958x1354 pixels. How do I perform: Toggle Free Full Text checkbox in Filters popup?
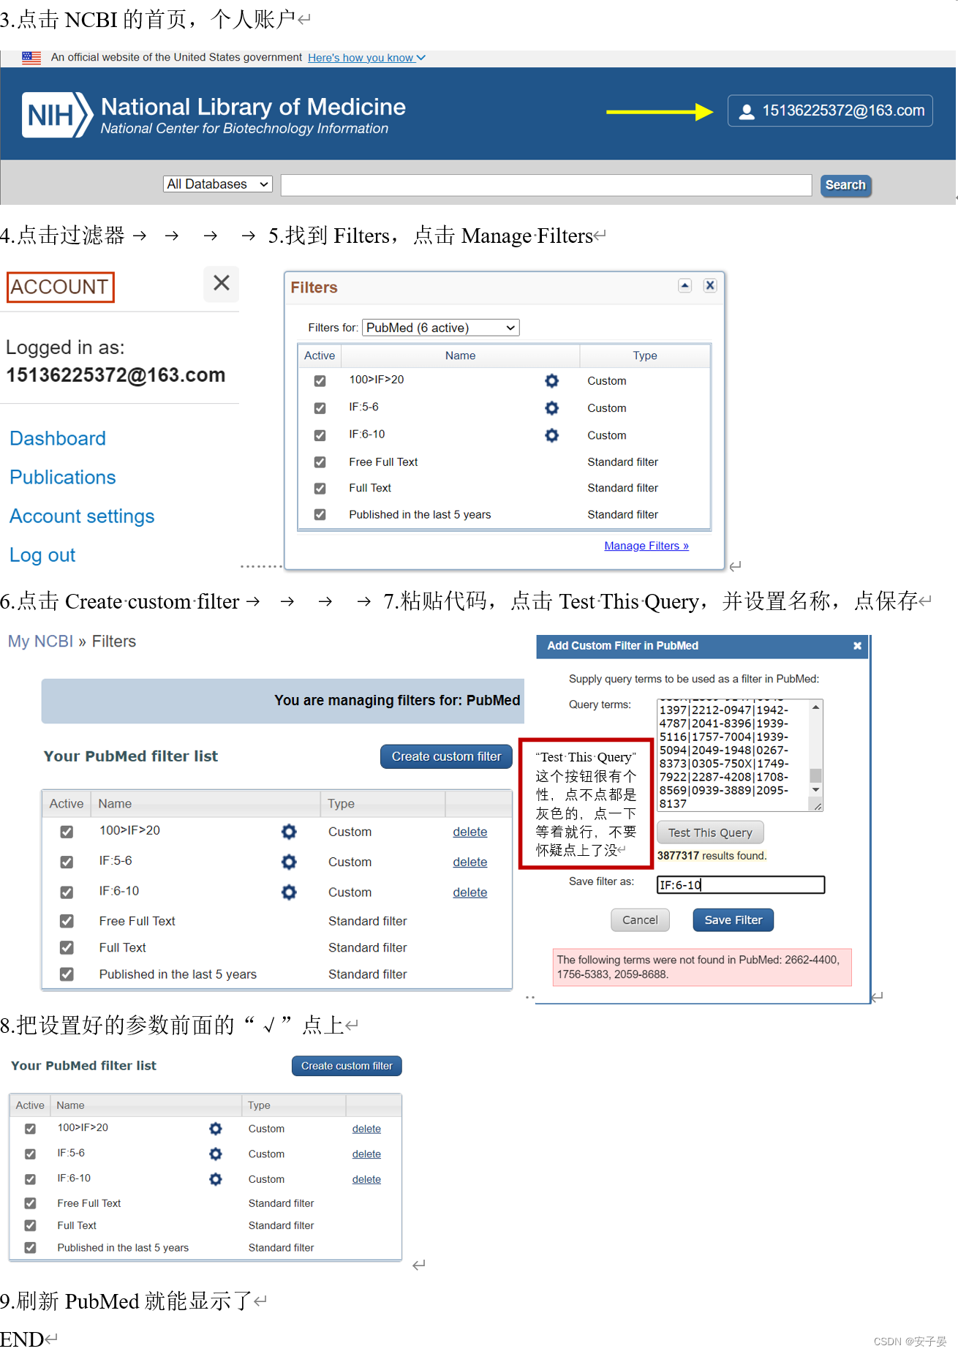(x=320, y=462)
